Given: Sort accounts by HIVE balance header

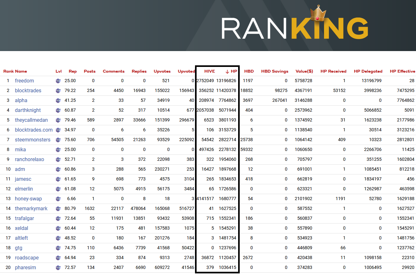Looking at the screenshot, I should (210, 71).
